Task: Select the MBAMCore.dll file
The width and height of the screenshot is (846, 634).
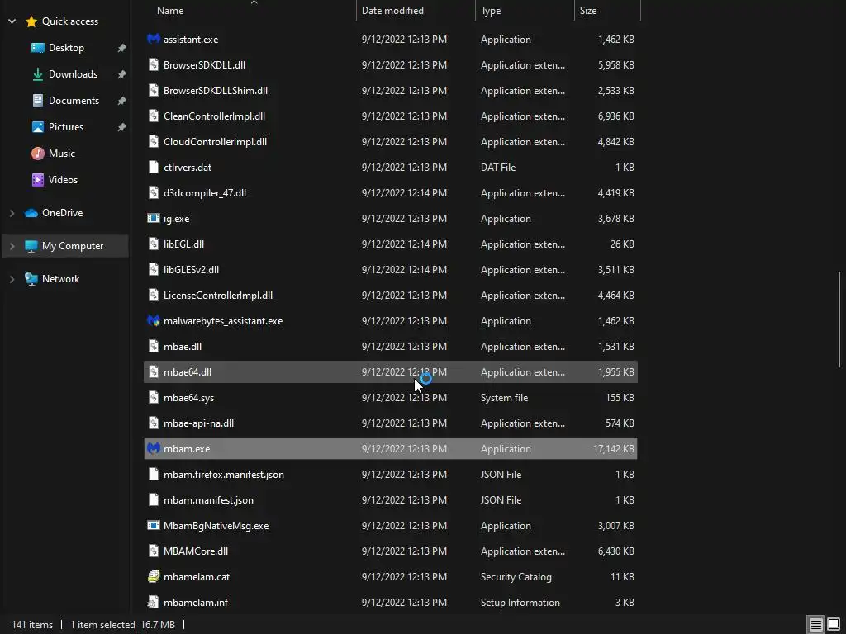Action: pyautogui.click(x=391, y=551)
